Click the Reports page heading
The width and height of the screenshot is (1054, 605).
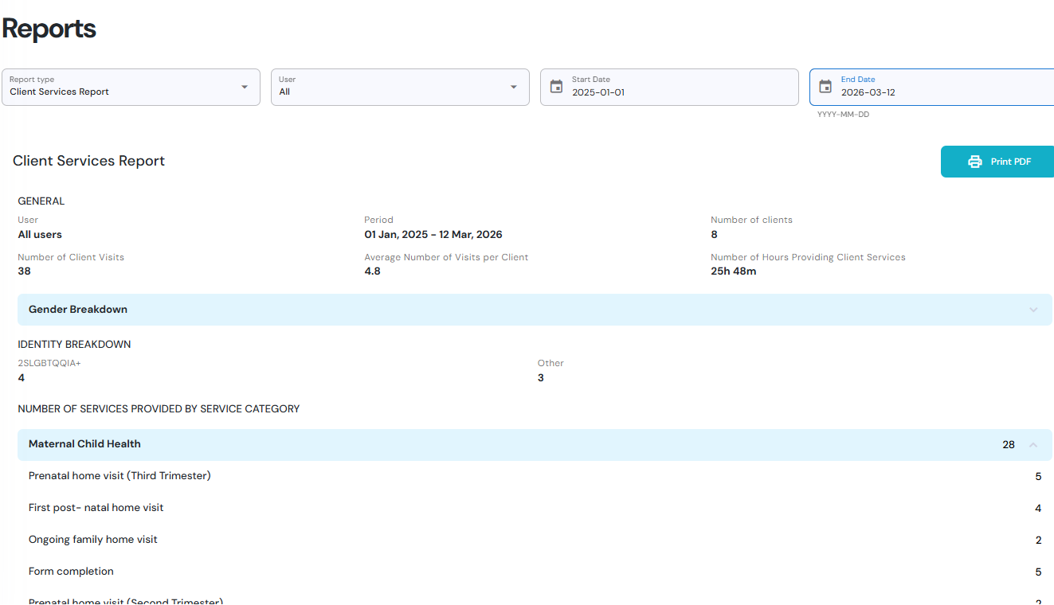[49, 29]
